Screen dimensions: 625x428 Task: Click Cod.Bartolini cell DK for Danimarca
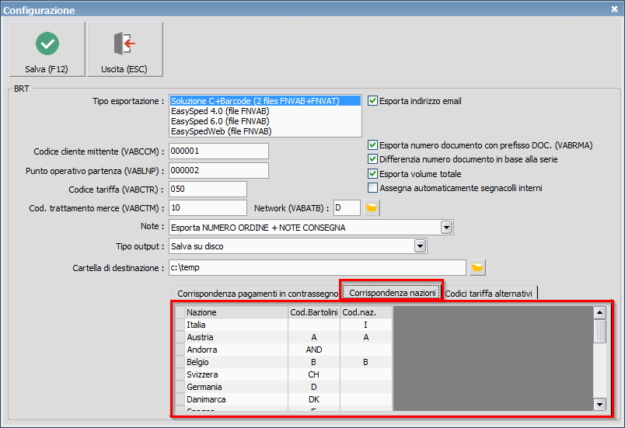(314, 399)
